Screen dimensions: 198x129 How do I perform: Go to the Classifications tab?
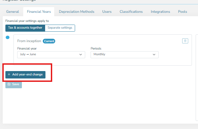point(131,12)
